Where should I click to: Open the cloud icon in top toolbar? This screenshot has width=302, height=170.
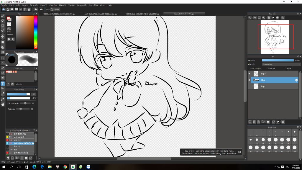click(x=4, y=9)
